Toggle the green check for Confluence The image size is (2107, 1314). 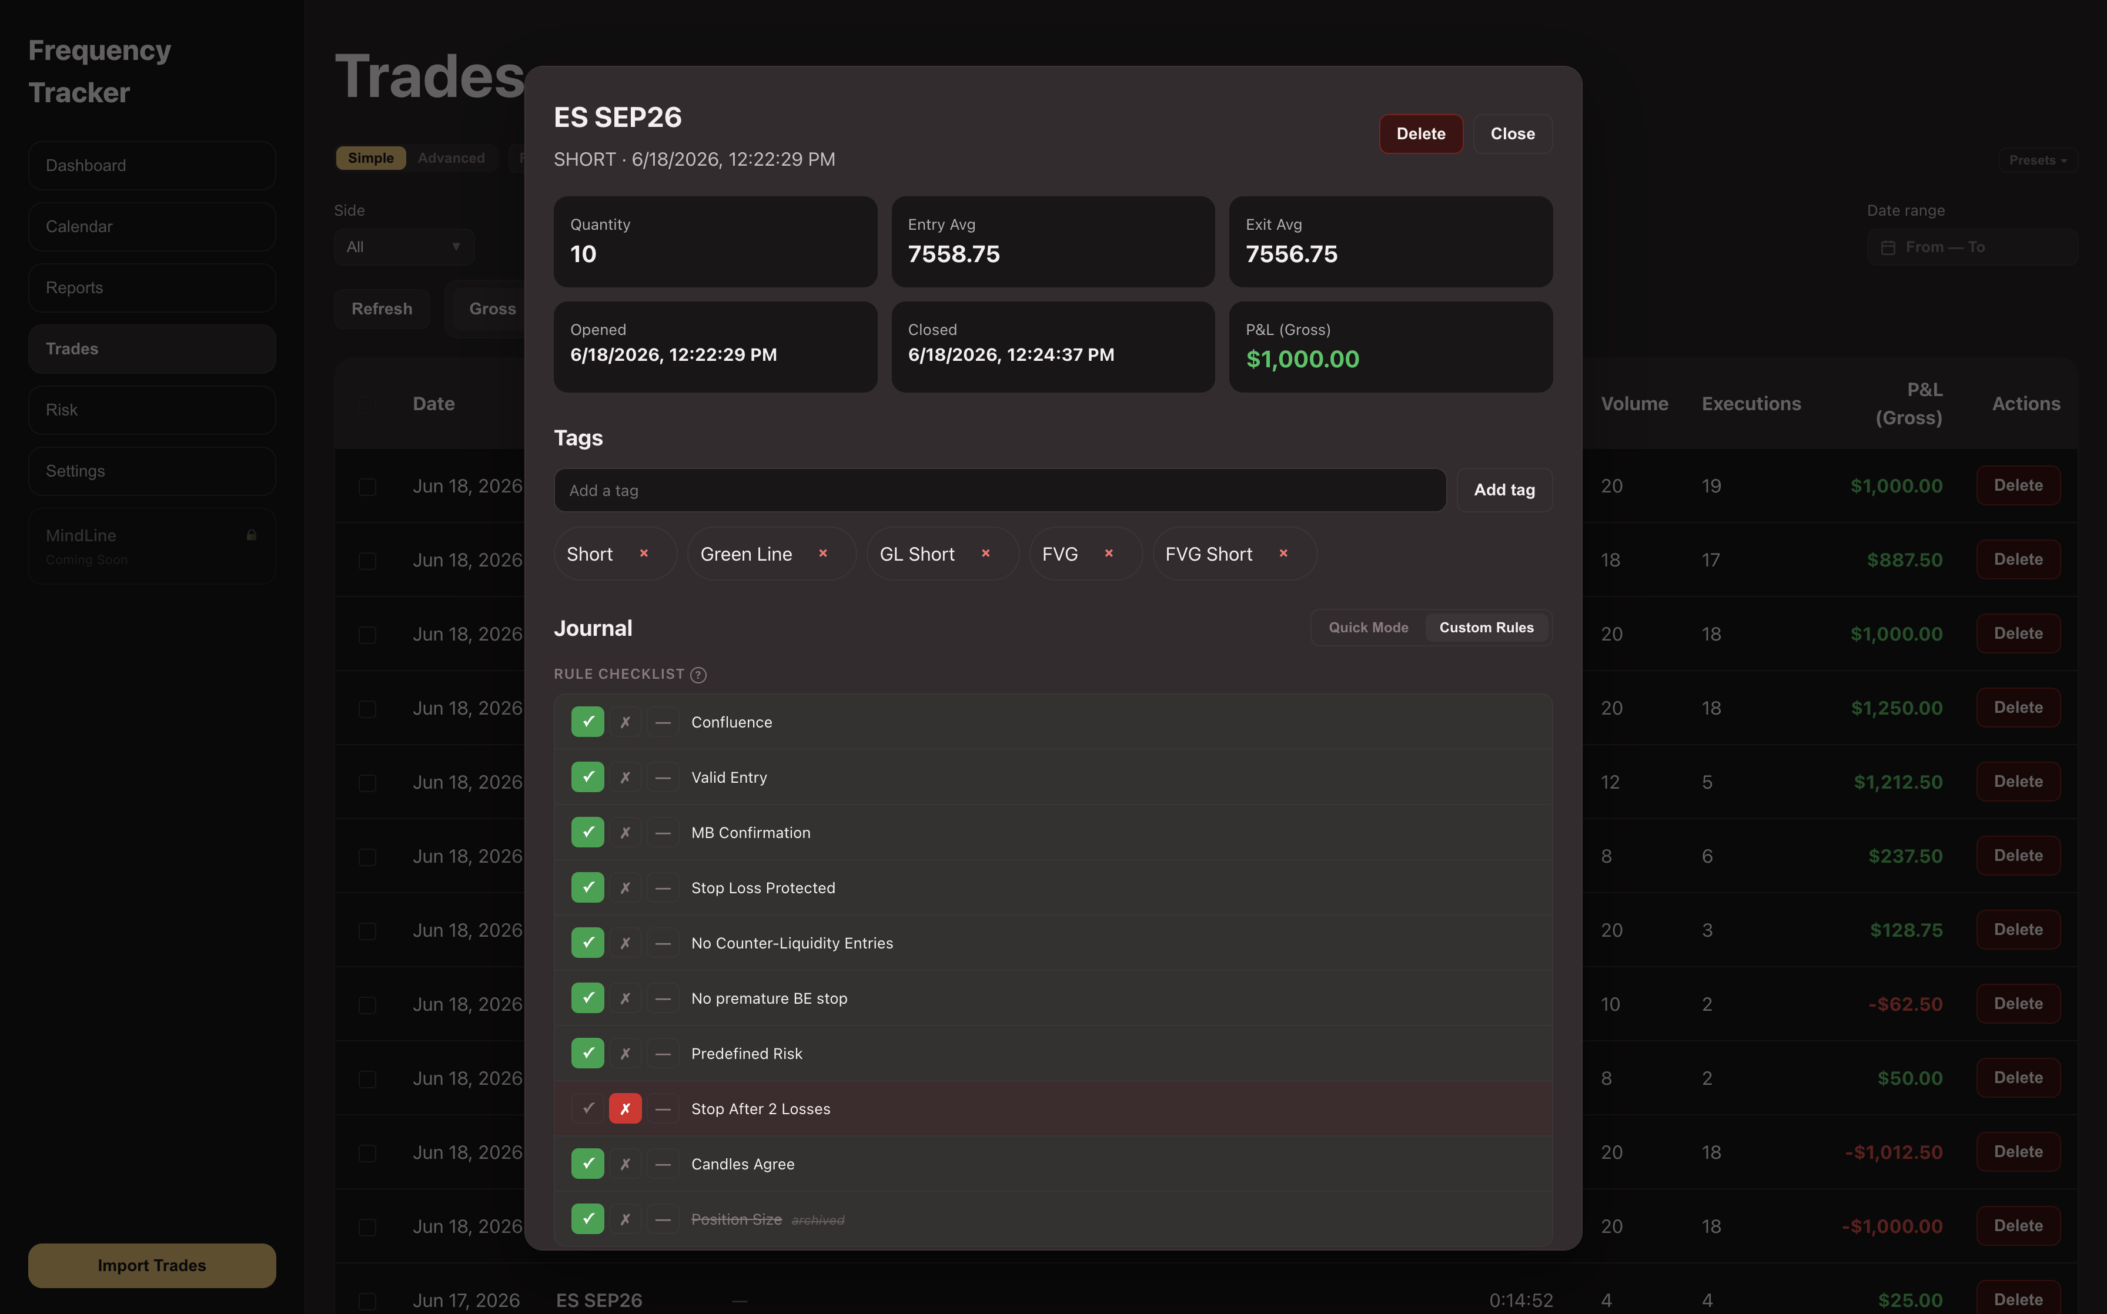[587, 722]
